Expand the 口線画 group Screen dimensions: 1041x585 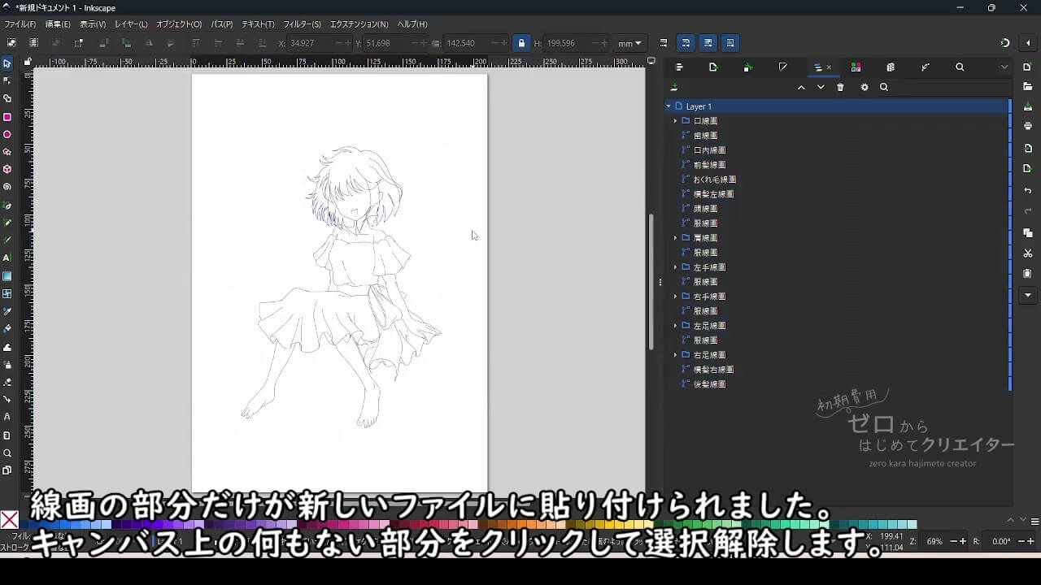675,121
